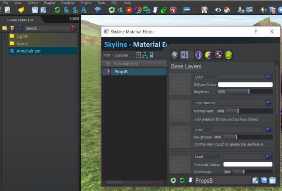Click the yellow folder icon above entity list
The width and height of the screenshot is (282, 191).
5,28
